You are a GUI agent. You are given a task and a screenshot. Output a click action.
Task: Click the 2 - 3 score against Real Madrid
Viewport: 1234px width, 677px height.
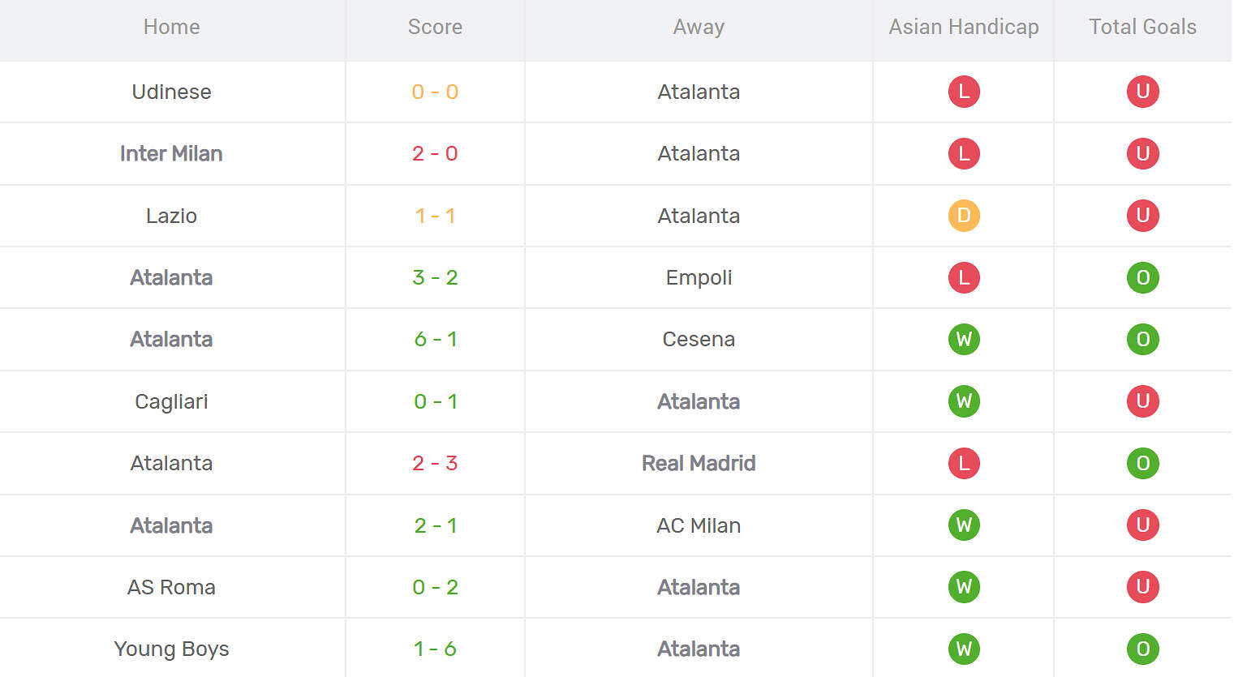[435, 463]
